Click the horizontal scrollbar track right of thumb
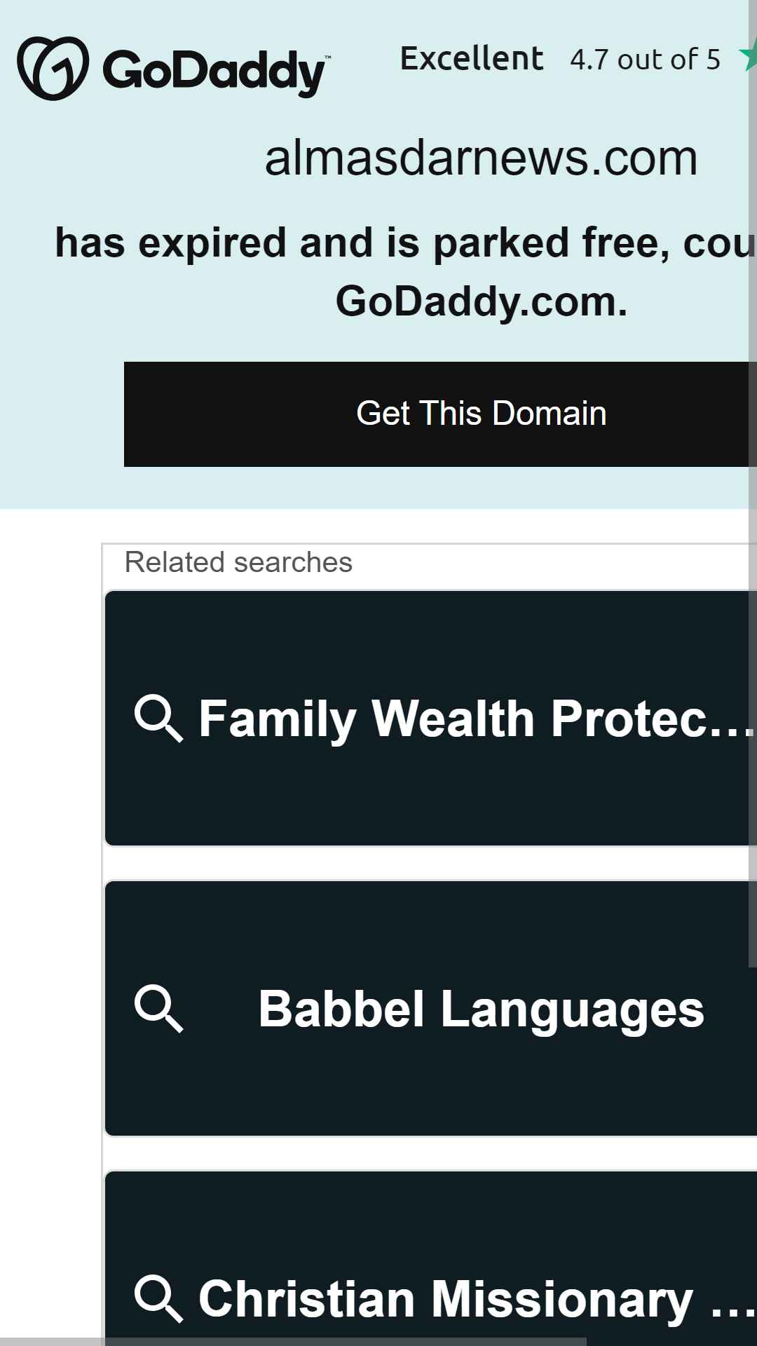Screen dimensions: 757x1346 667,1342
